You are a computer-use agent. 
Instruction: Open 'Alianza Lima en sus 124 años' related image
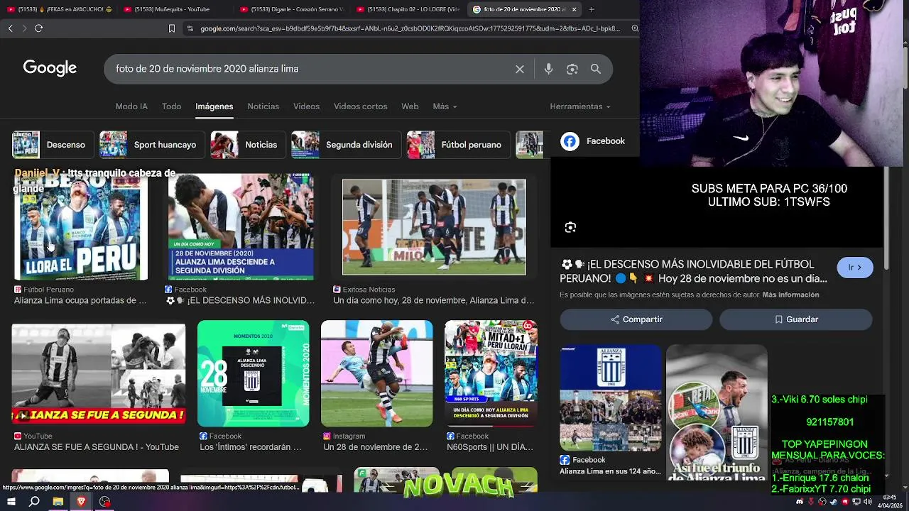click(x=611, y=399)
